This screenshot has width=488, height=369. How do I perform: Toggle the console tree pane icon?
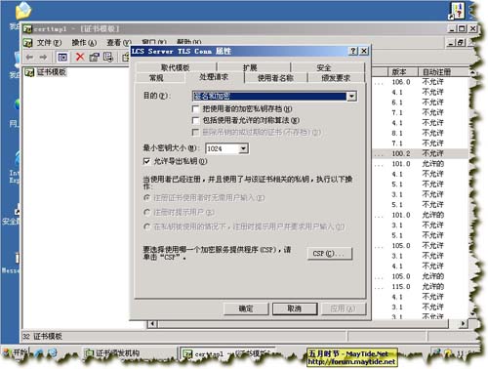(62, 58)
